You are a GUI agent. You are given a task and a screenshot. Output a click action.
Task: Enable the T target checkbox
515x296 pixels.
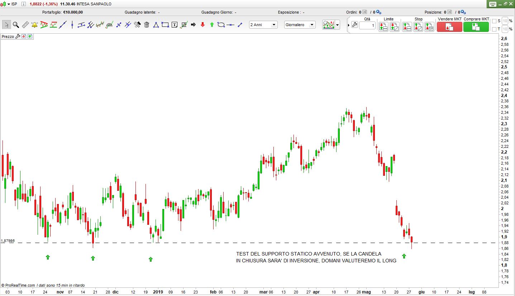pos(494,29)
